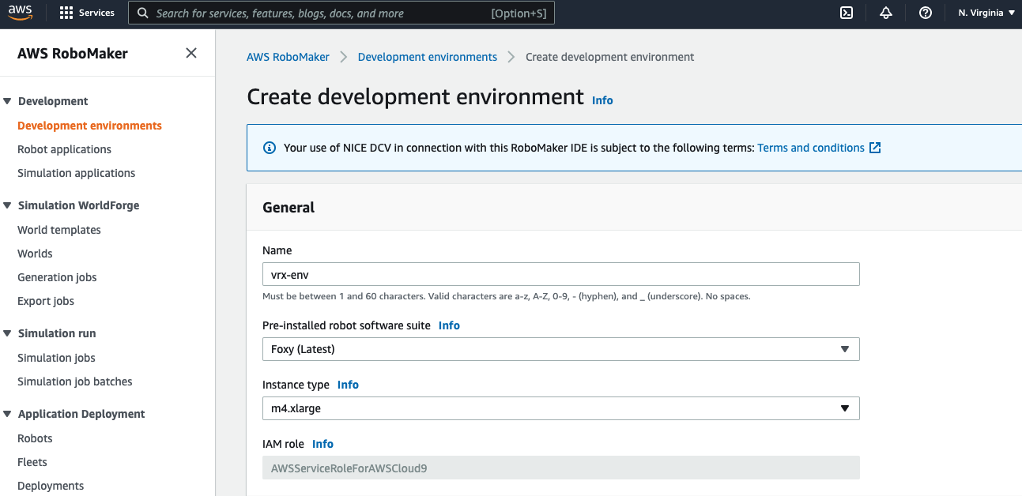Click the Development environments breadcrumb link
Image resolution: width=1022 pixels, height=496 pixels.
[x=427, y=57]
